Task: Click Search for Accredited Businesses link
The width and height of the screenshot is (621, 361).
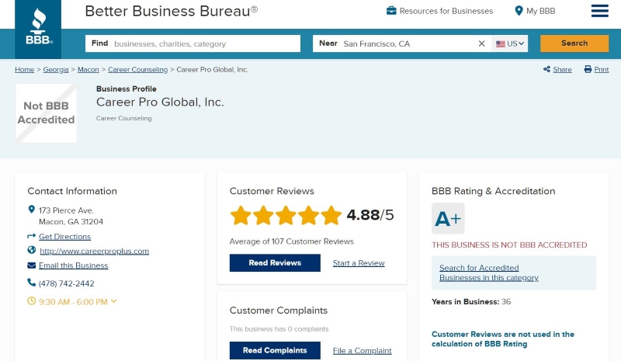Action: coord(489,272)
